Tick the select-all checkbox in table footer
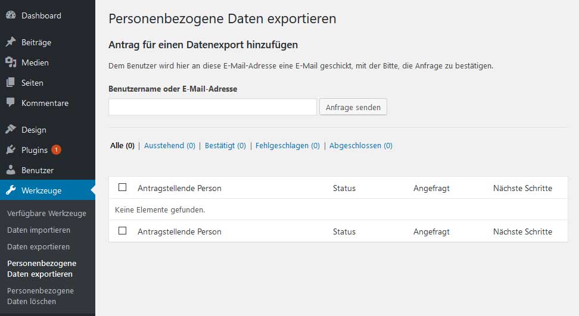The width and height of the screenshot is (579, 316). click(x=123, y=231)
